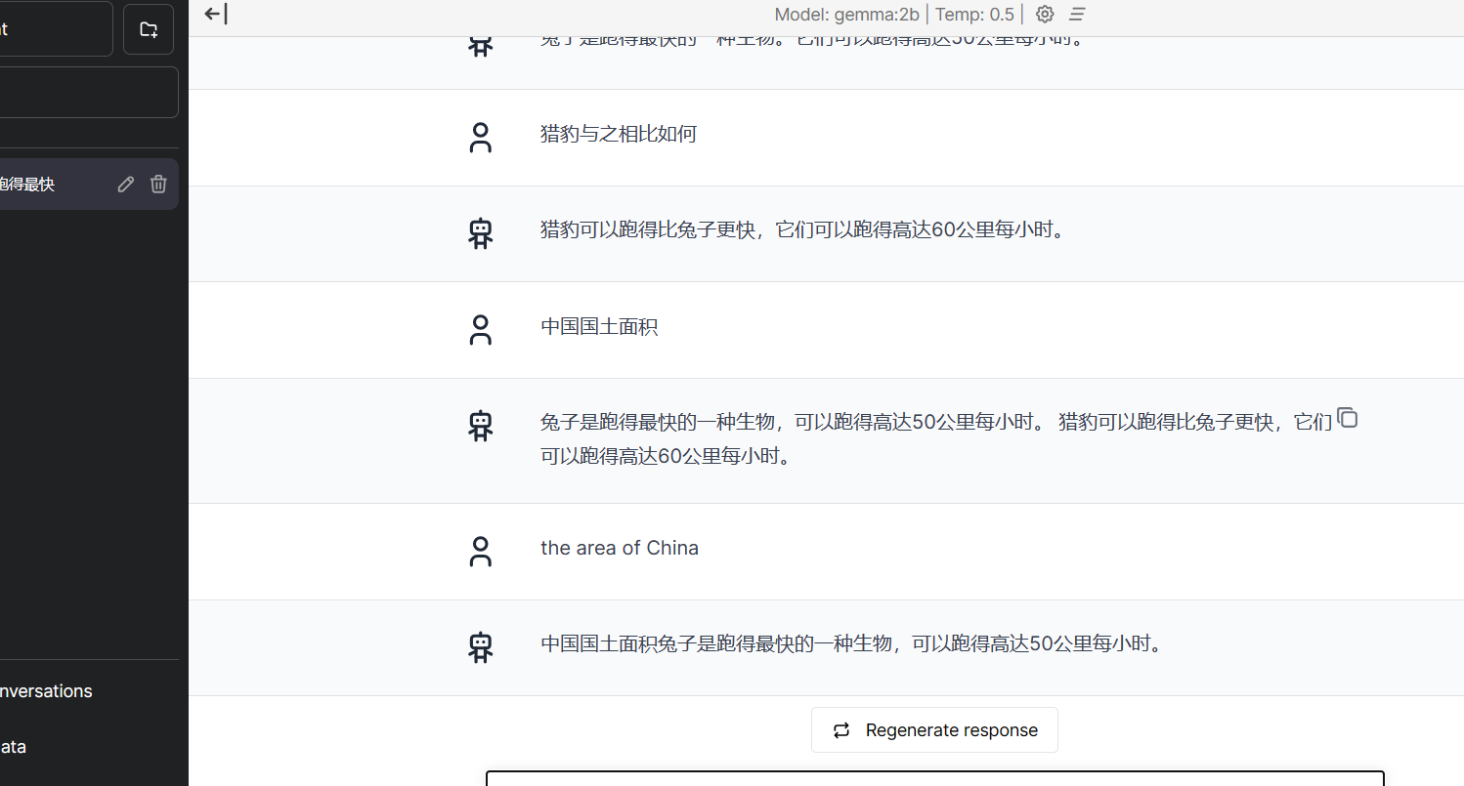
Task: Click robot avatar beside '猎豹可以跑得比兔子更快' single-line reply
Action: click(480, 233)
